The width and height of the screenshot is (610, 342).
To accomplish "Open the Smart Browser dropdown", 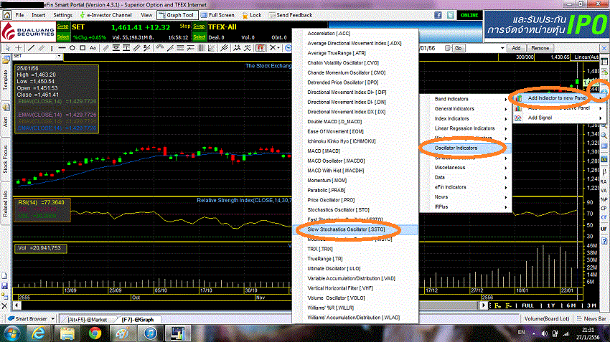I will point(52,318).
